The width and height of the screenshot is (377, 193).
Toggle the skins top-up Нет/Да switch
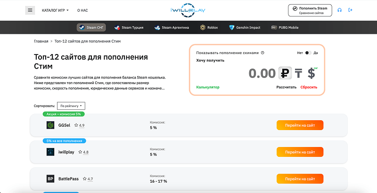tap(308, 53)
